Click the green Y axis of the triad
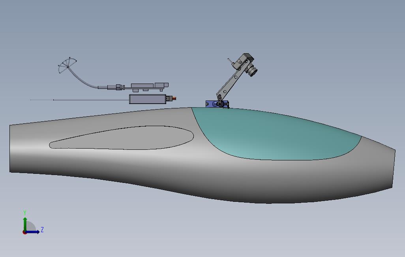405x257 pixels. [x=25, y=224]
